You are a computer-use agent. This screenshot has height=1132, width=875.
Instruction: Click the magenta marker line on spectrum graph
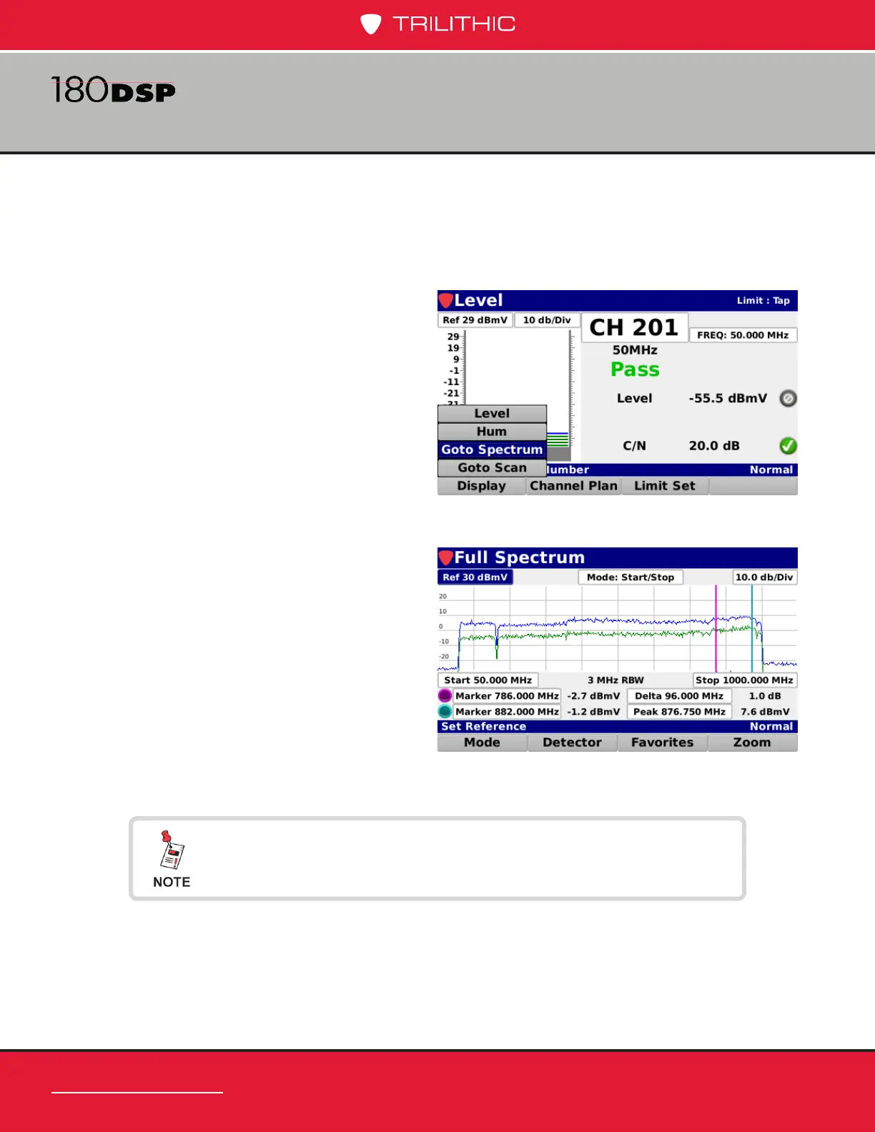pyautogui.click(x=716, y=629)
